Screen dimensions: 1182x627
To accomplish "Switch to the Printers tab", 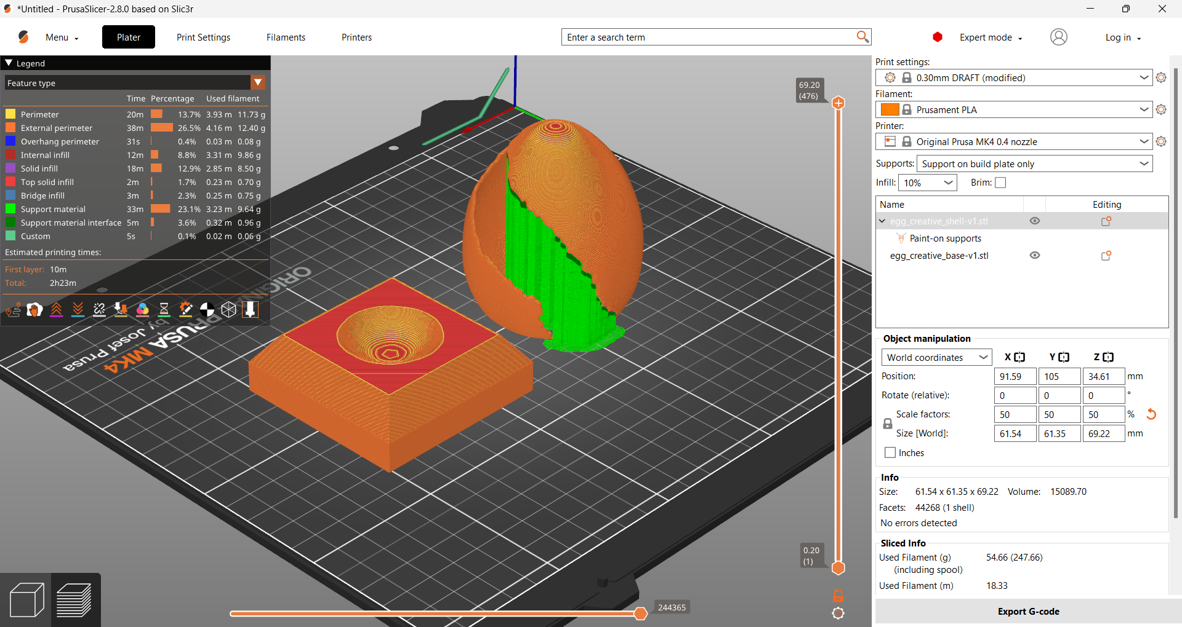I will [356, 37].
